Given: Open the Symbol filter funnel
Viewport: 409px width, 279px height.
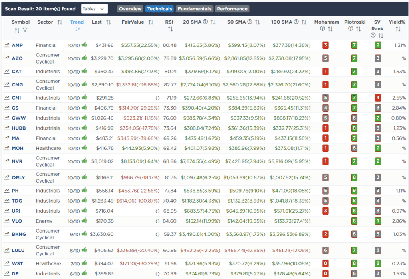Looking at the screenshot, I should [x=25, y=30].
